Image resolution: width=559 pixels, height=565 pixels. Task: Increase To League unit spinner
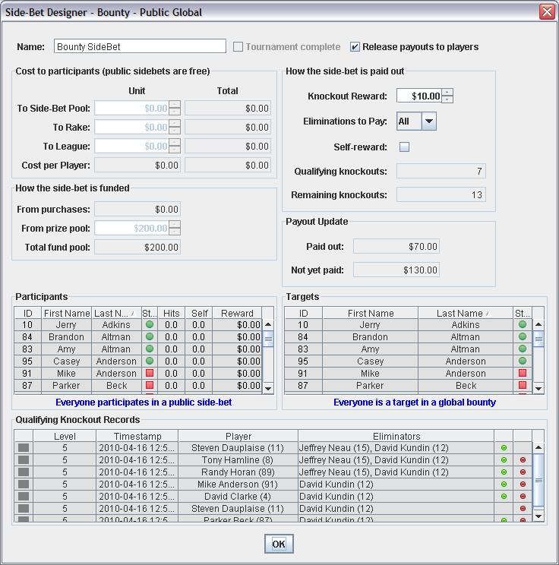point(175,143)
